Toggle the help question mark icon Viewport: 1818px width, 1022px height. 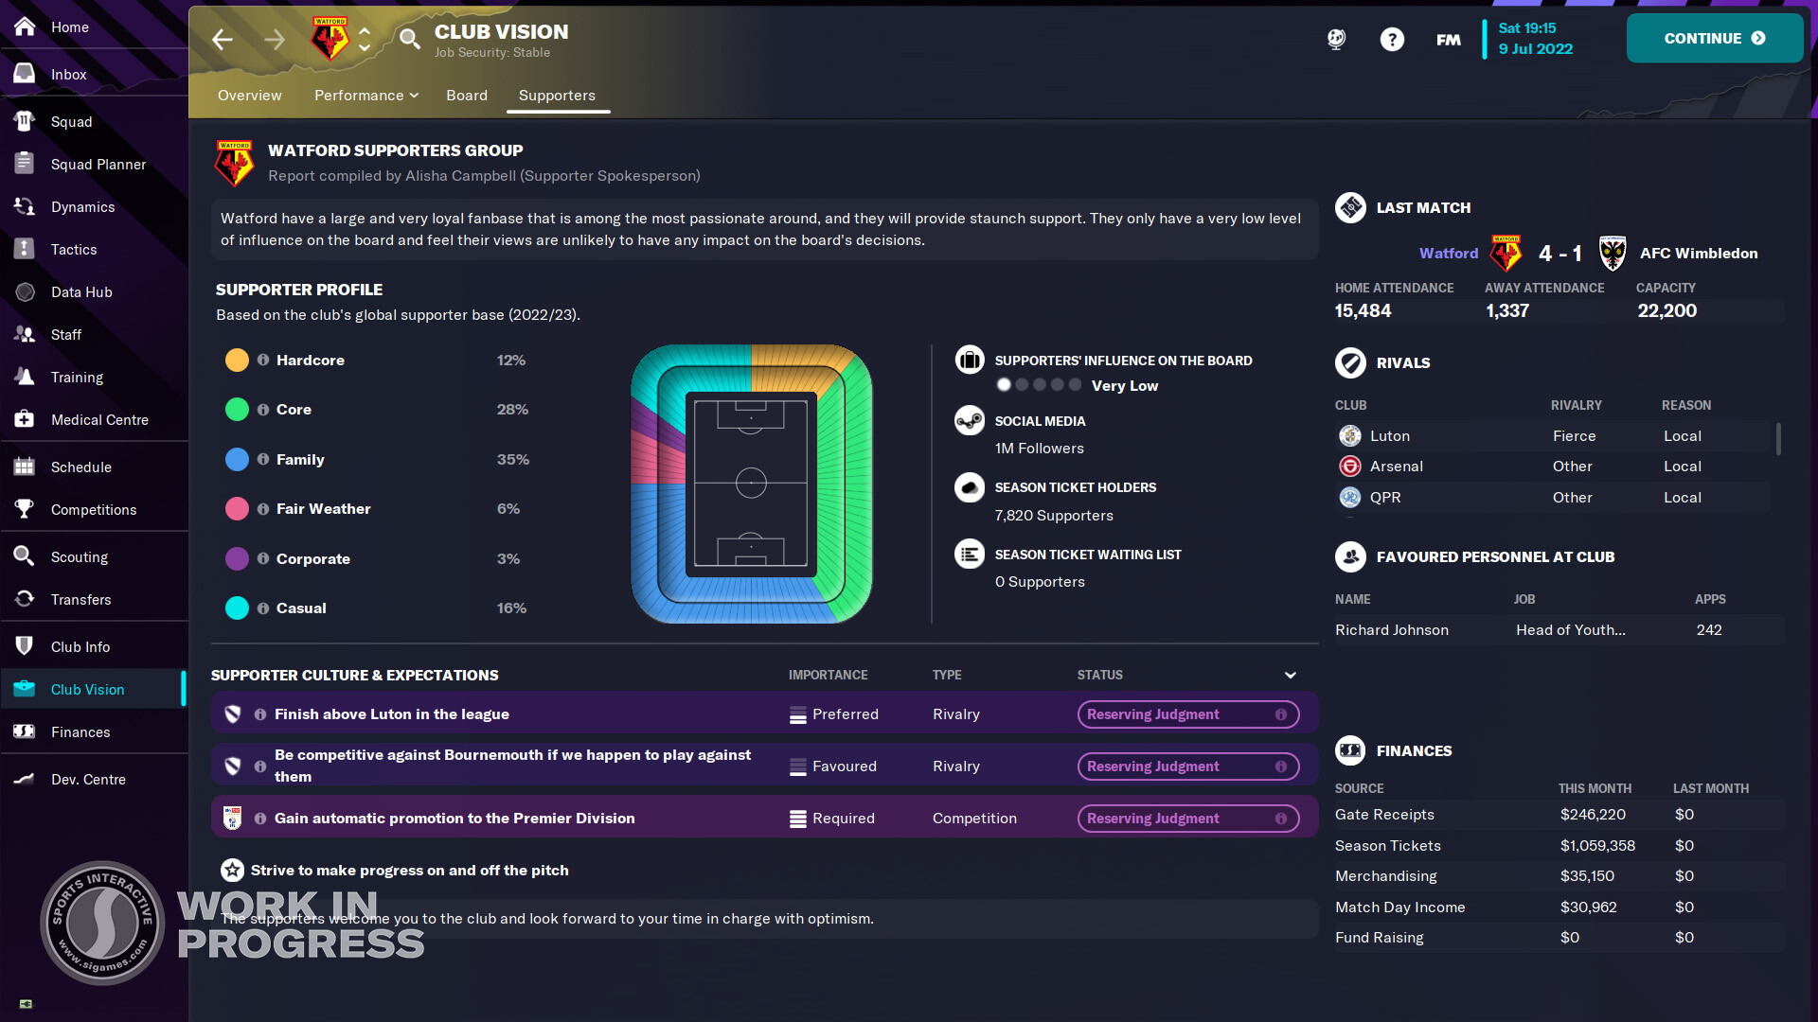point(1391,39)
